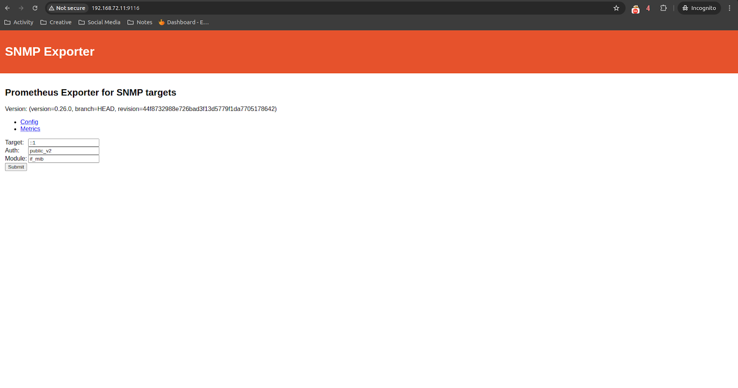Open the Extensions puzzle icon
This screenshot has height=388, width=738.
pyautogui.click(x=664, y=8)
